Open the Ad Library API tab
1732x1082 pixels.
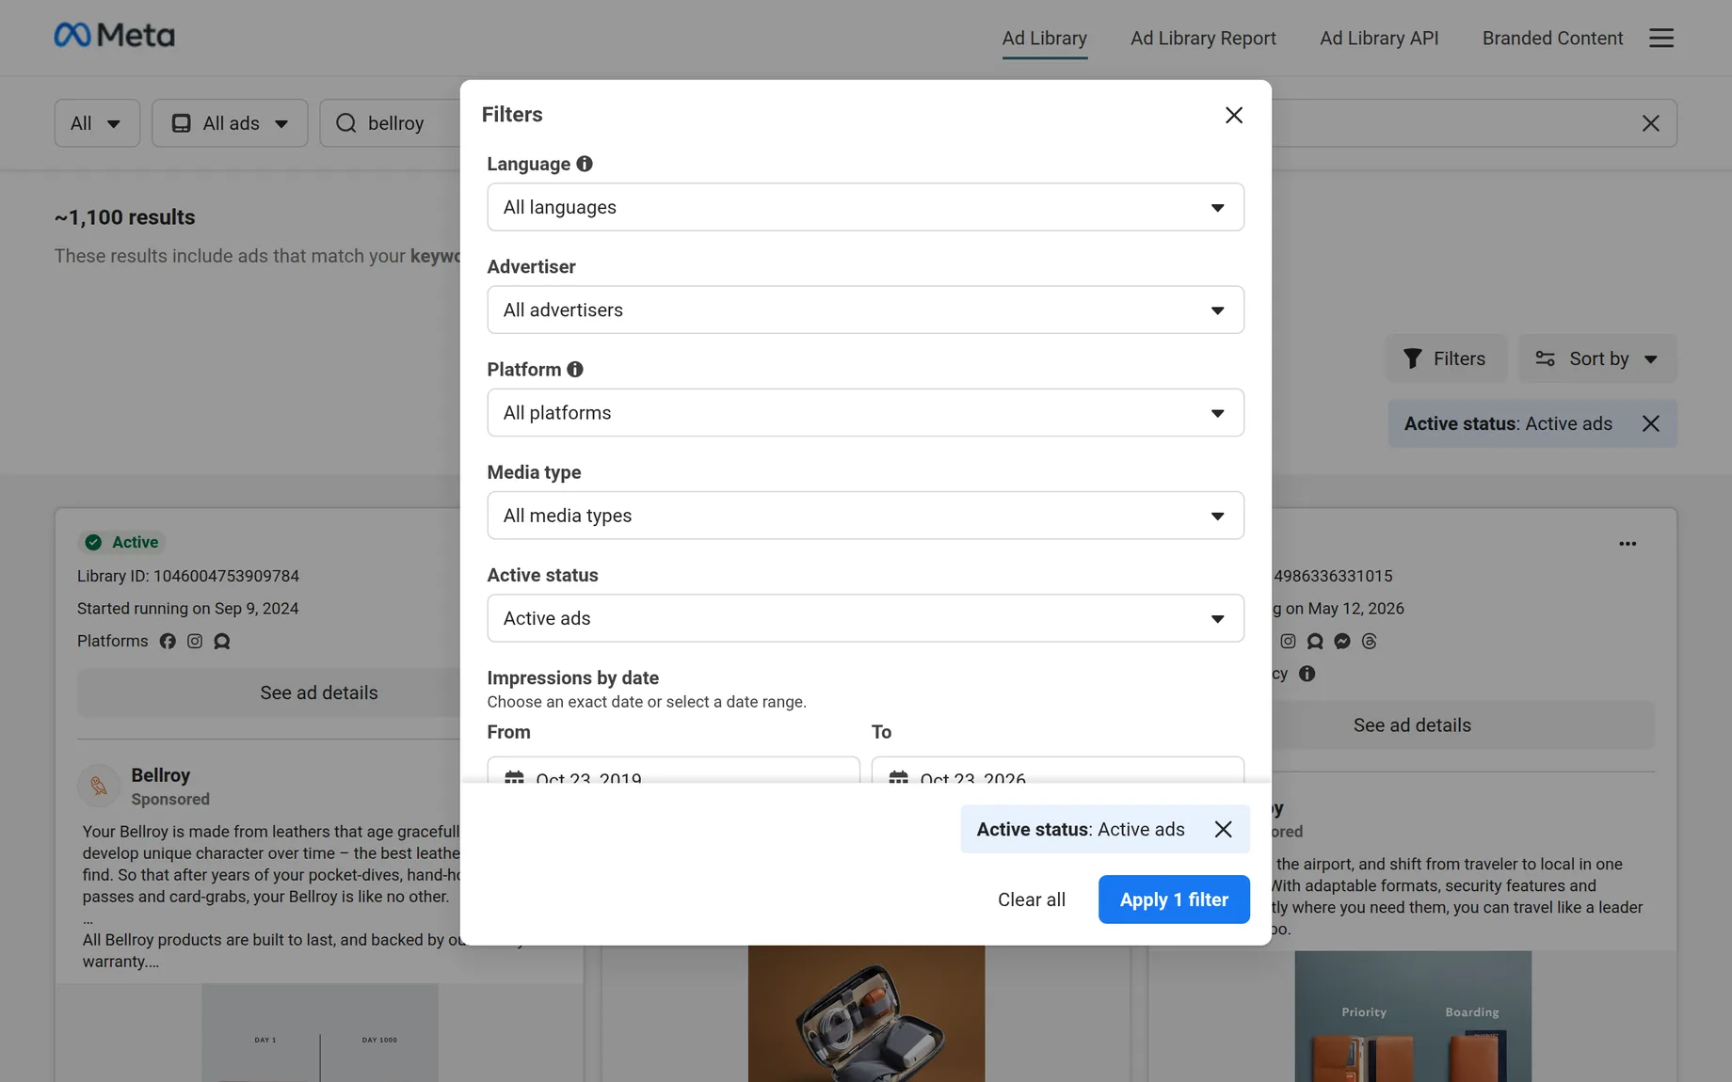(1379, 39)
